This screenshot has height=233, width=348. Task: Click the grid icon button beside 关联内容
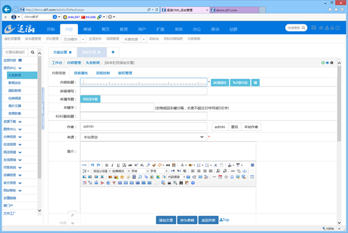[x=255, y=83]
